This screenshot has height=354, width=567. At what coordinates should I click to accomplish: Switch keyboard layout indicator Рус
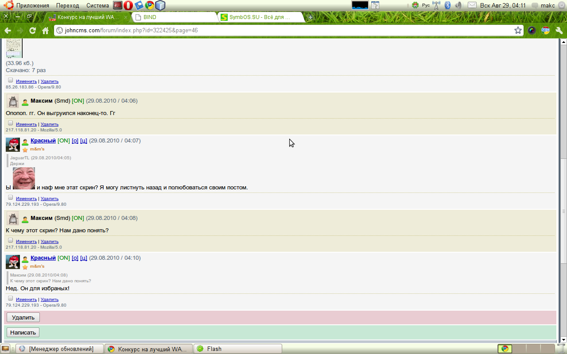click(x=426, y=5)
